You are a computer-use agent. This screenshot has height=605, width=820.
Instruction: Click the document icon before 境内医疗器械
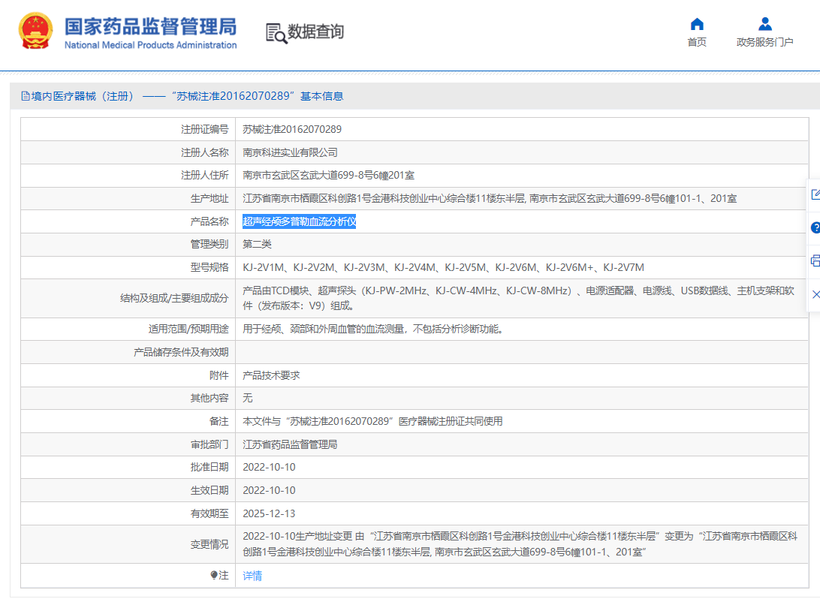pos(25,95)
